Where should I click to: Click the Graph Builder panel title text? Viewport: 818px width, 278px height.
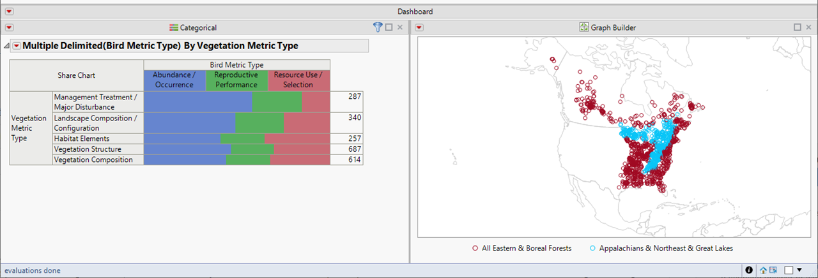[613, 27]
